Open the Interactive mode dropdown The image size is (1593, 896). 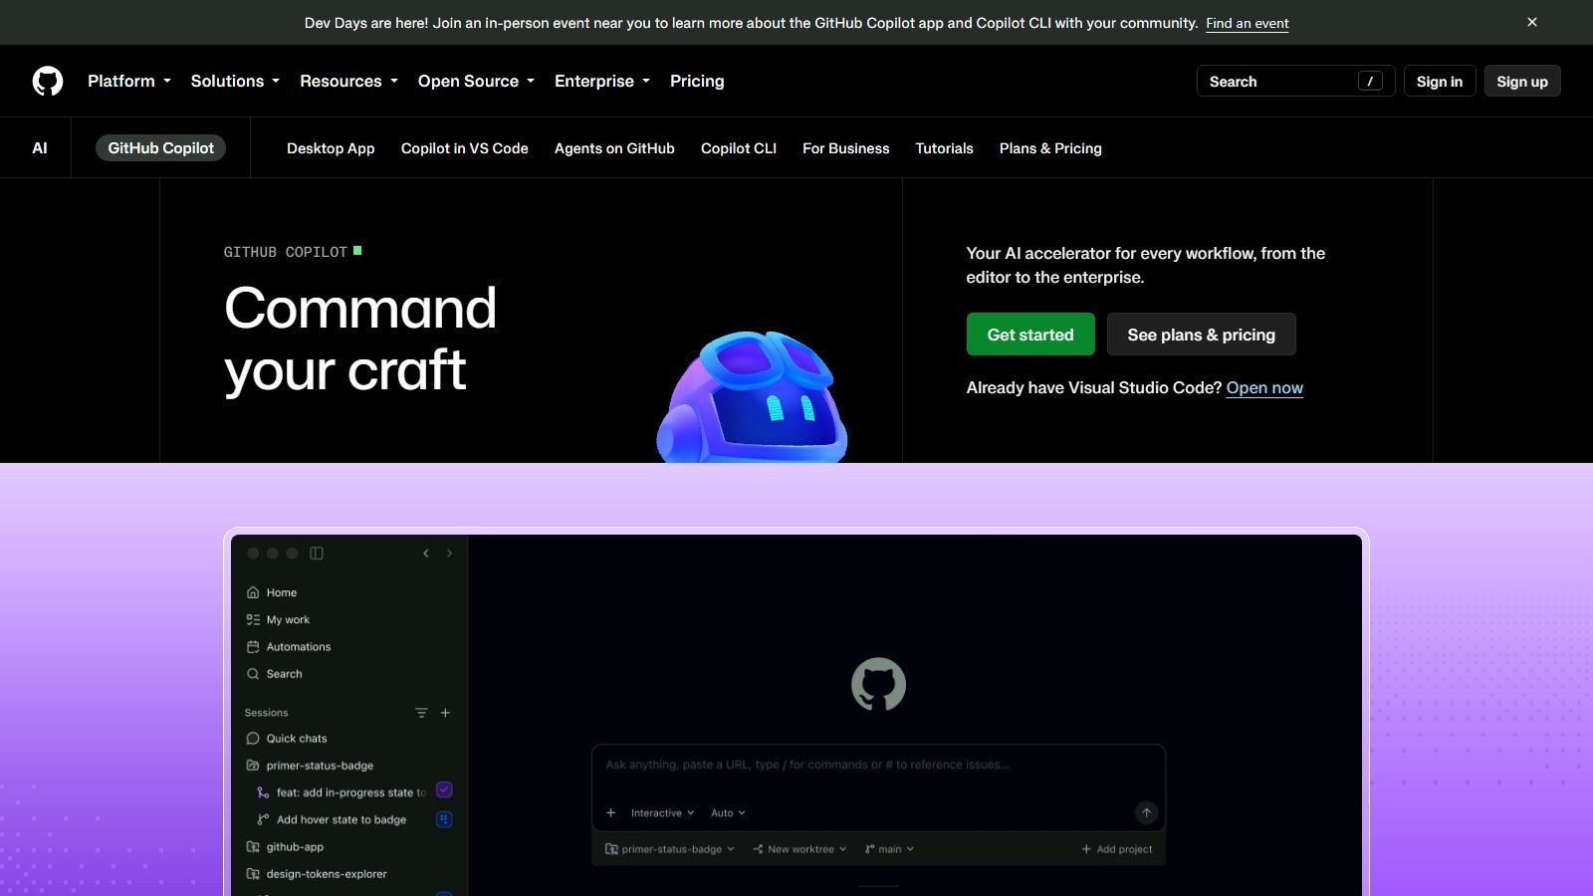tap(662, 813)
